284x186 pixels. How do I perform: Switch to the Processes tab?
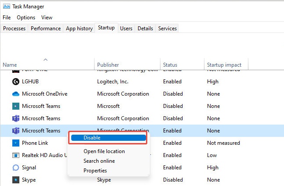[x=15, y=29]
